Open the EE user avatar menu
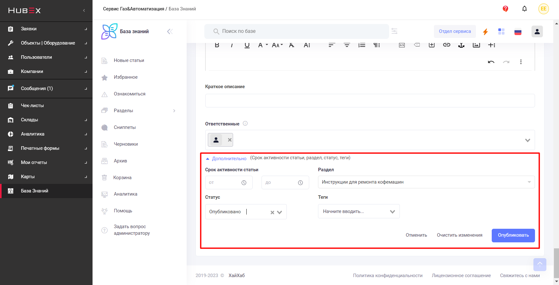This screenshot has width=559, height=285. [544, 9]
